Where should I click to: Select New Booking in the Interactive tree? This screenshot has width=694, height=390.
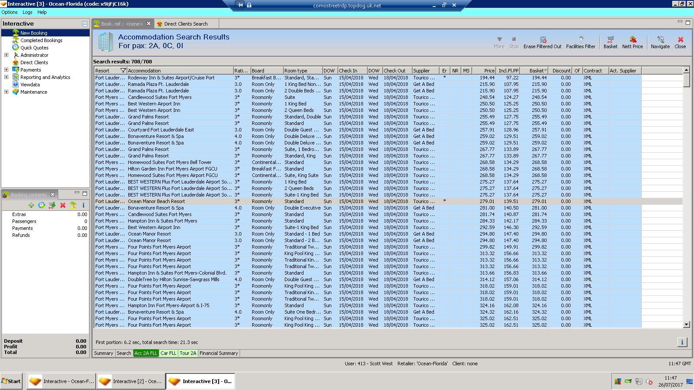[34, 33]
